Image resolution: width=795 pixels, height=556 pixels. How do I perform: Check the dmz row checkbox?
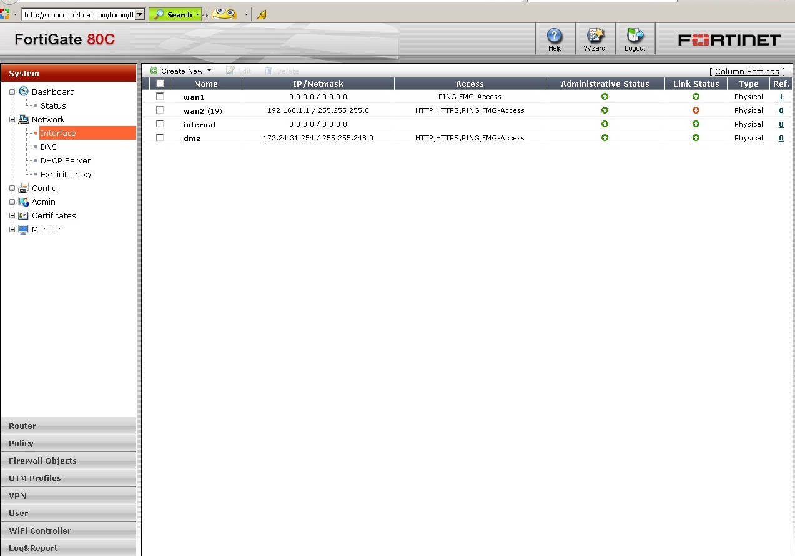[x=160, y=137]
